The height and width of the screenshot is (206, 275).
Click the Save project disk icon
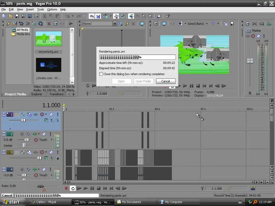tap(17, 16)
